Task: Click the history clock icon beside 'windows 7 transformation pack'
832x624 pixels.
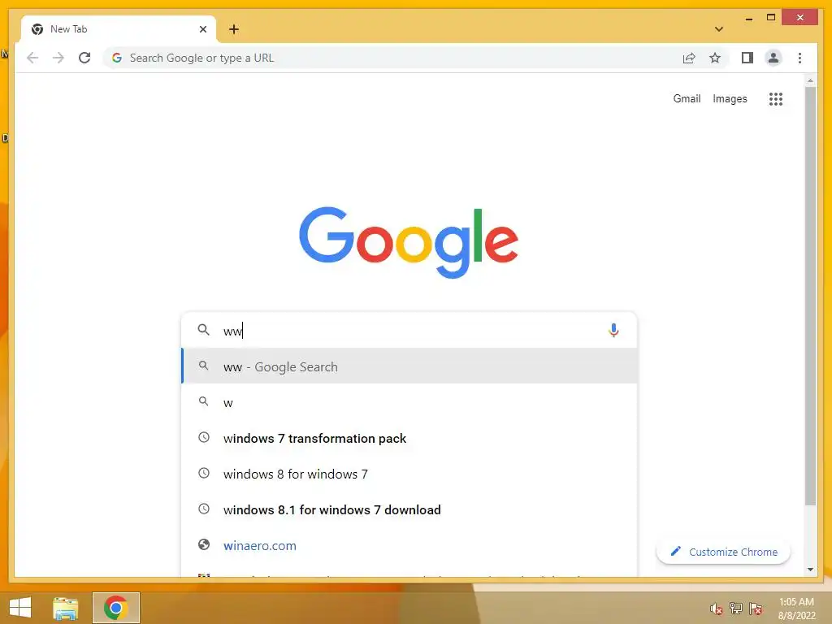Action: (204, 438)
